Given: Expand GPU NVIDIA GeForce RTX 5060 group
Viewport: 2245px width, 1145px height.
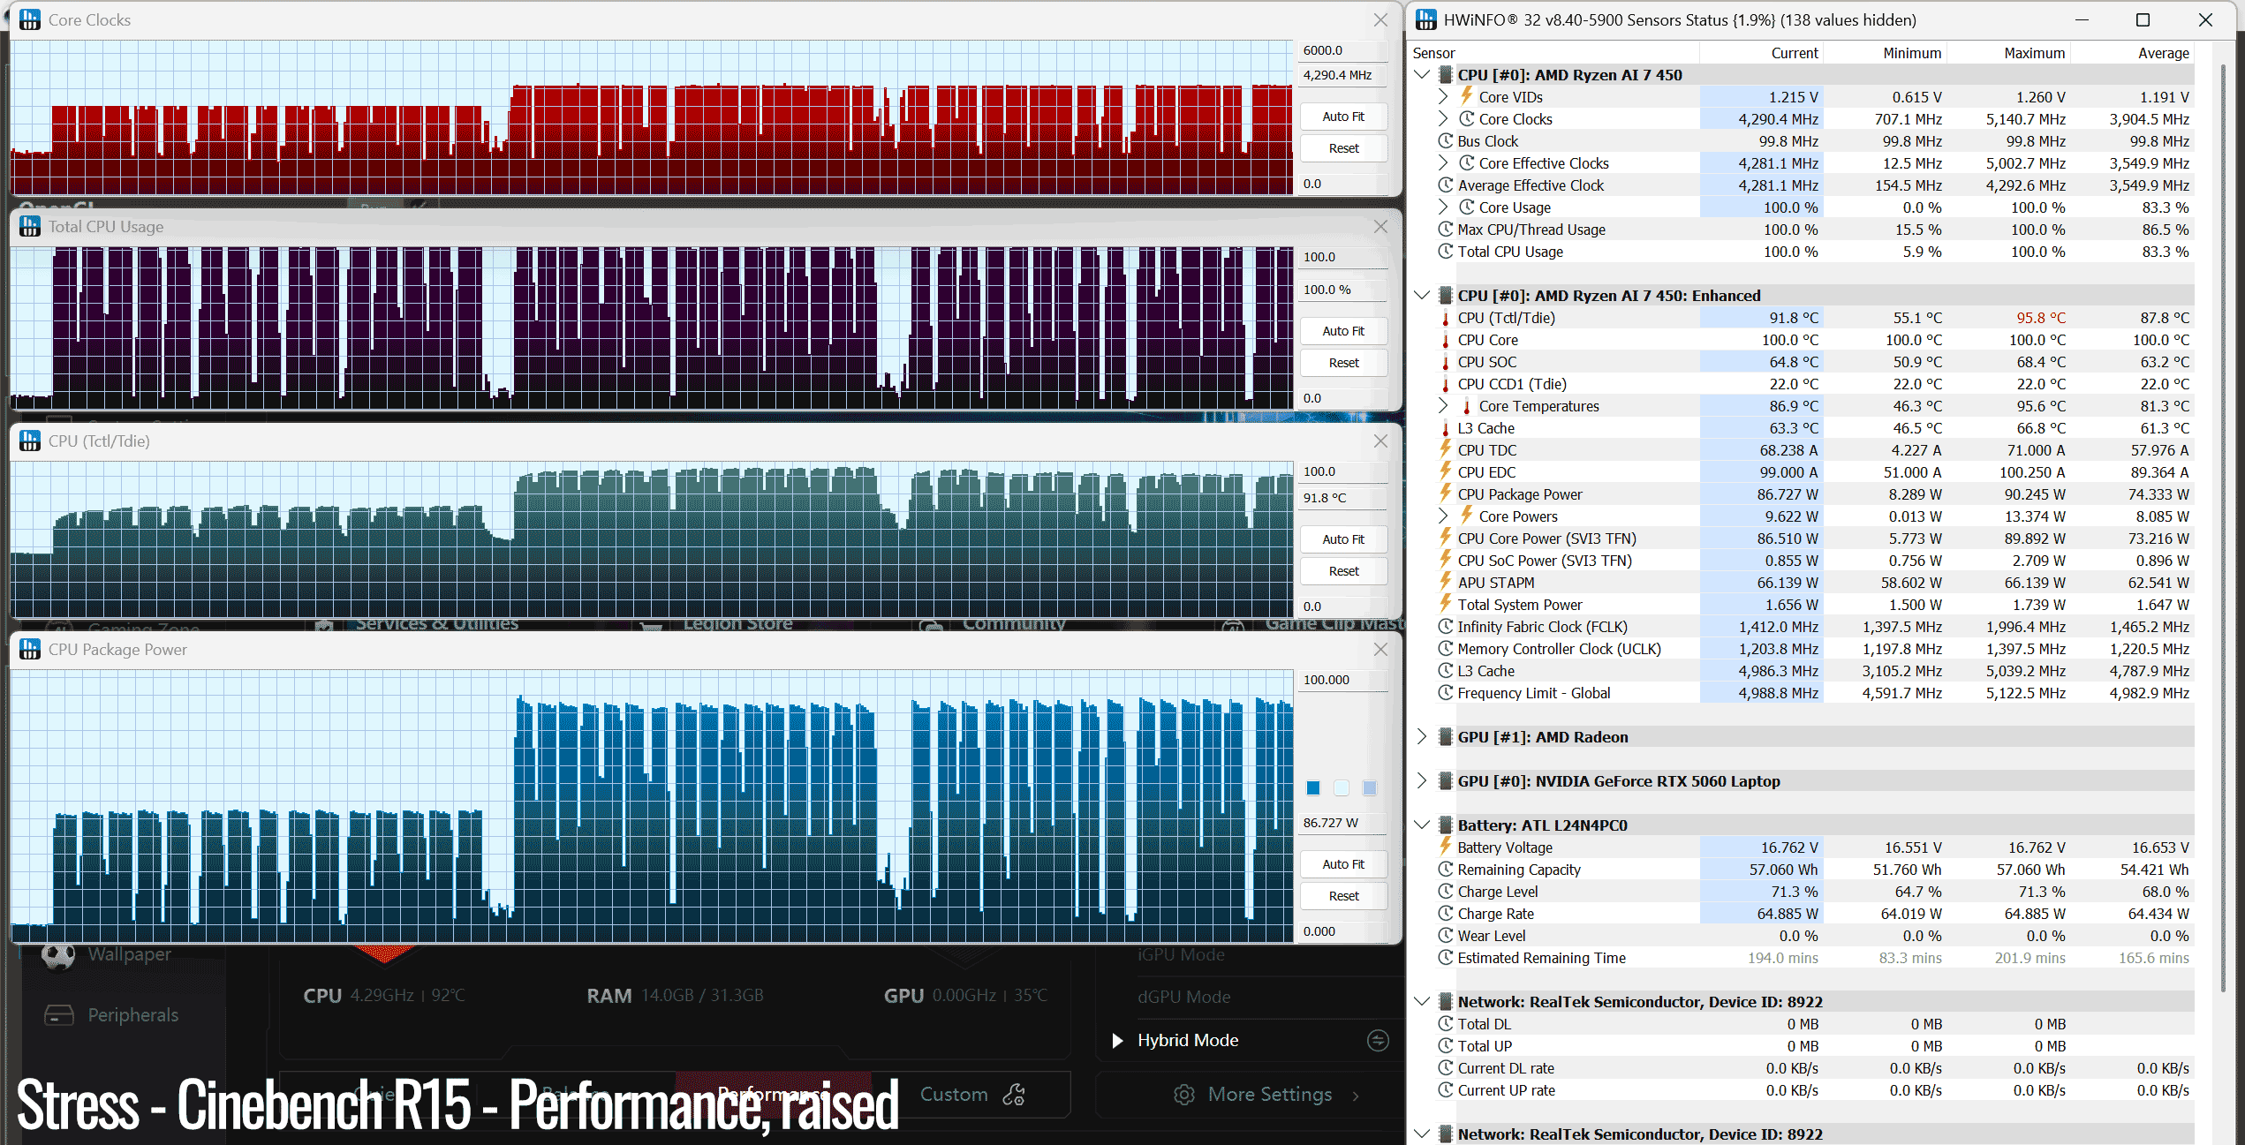Looking at the screenshot, I should tap(1422, 780).
